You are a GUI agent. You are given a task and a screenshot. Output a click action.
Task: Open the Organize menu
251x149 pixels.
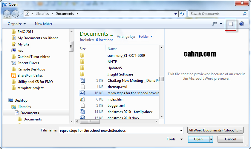(x=16, y=24)
